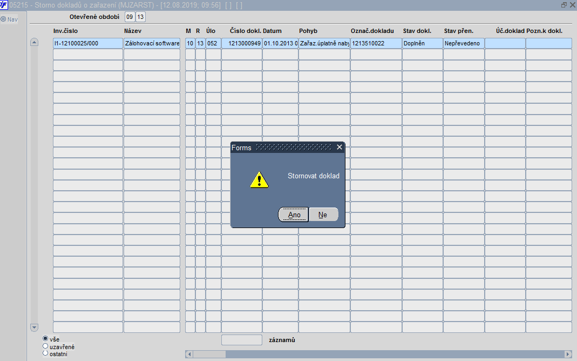Screen dimensions: 577x361
Task: Click the Název field 'Zálohovací software'
Action: 152,43
